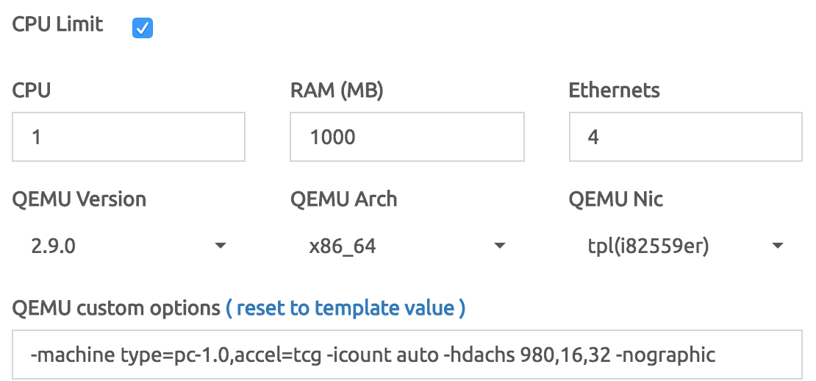
Task: Click the QEMU Version label text
Action: (79, 199)
